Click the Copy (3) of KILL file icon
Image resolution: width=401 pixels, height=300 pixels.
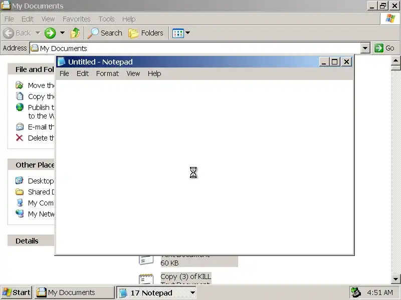[146, 278]
